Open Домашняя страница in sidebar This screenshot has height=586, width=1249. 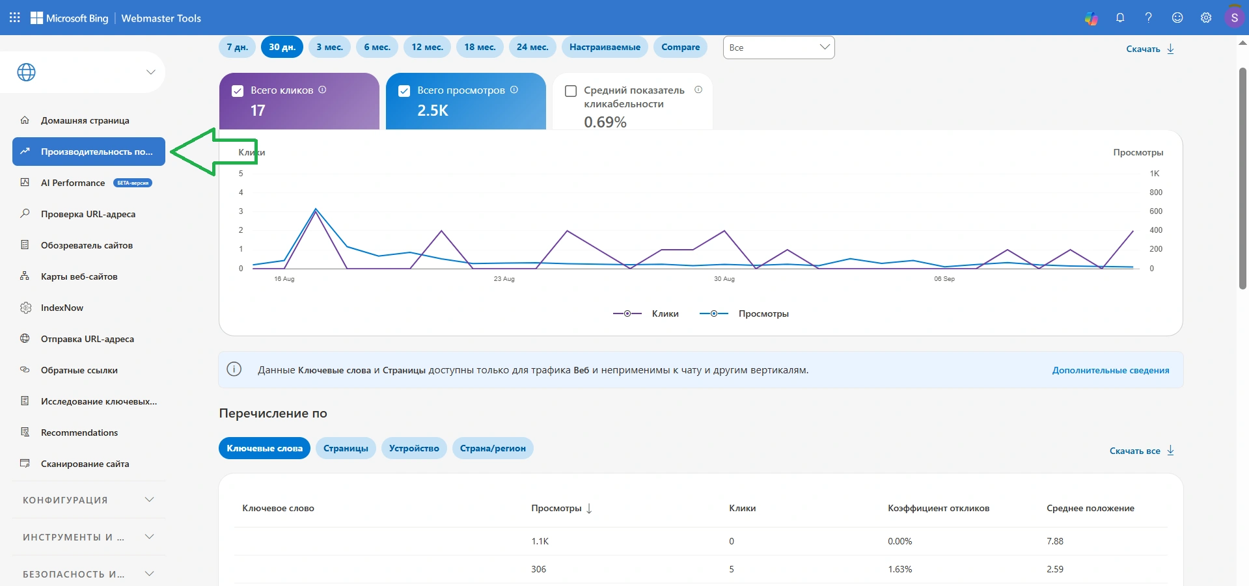tap(89, 120)
